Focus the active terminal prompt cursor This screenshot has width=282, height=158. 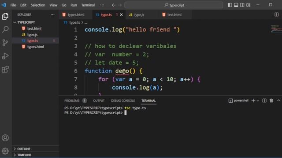click(125, 113)
